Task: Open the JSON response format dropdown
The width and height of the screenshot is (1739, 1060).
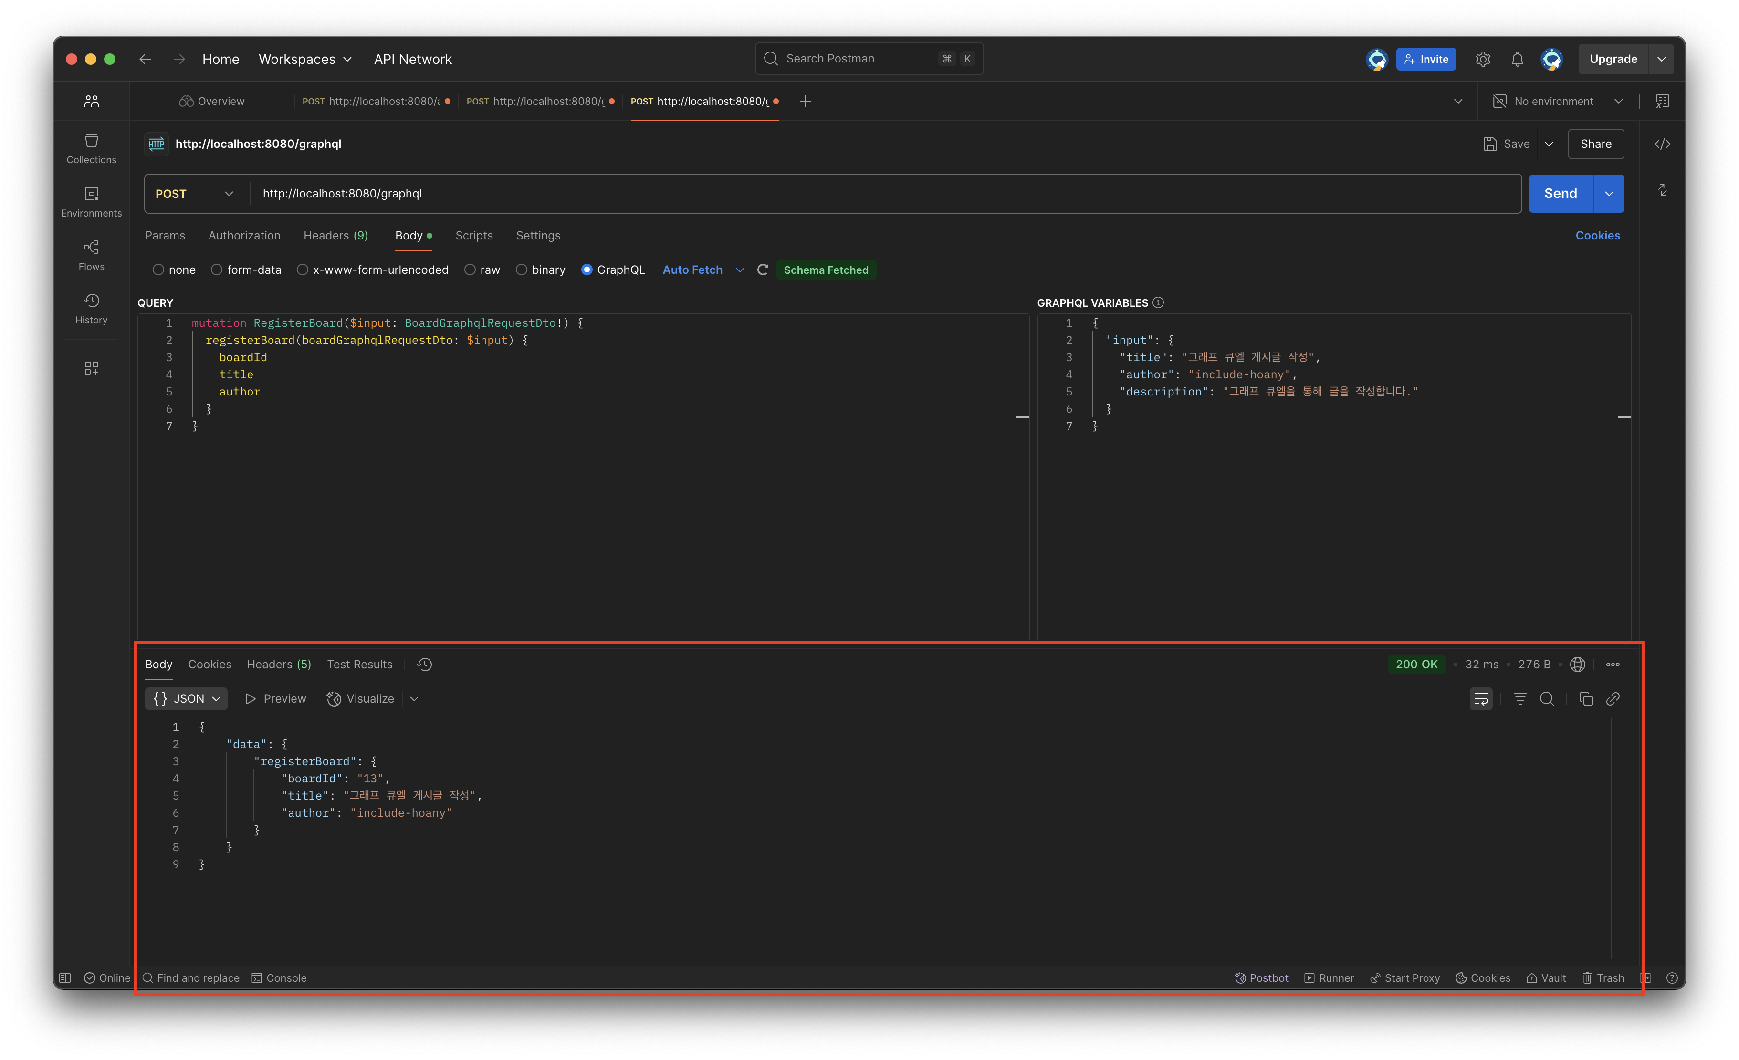Action: click(x=186, y=699)
